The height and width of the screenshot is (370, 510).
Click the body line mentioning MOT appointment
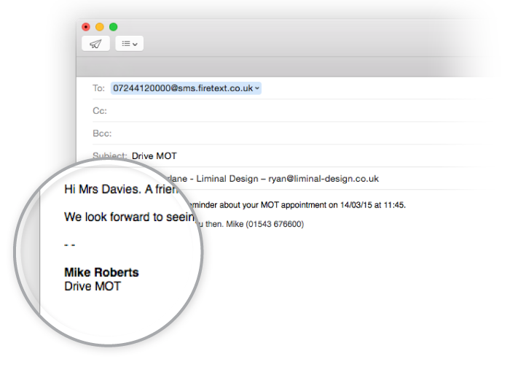click(299, 205)
